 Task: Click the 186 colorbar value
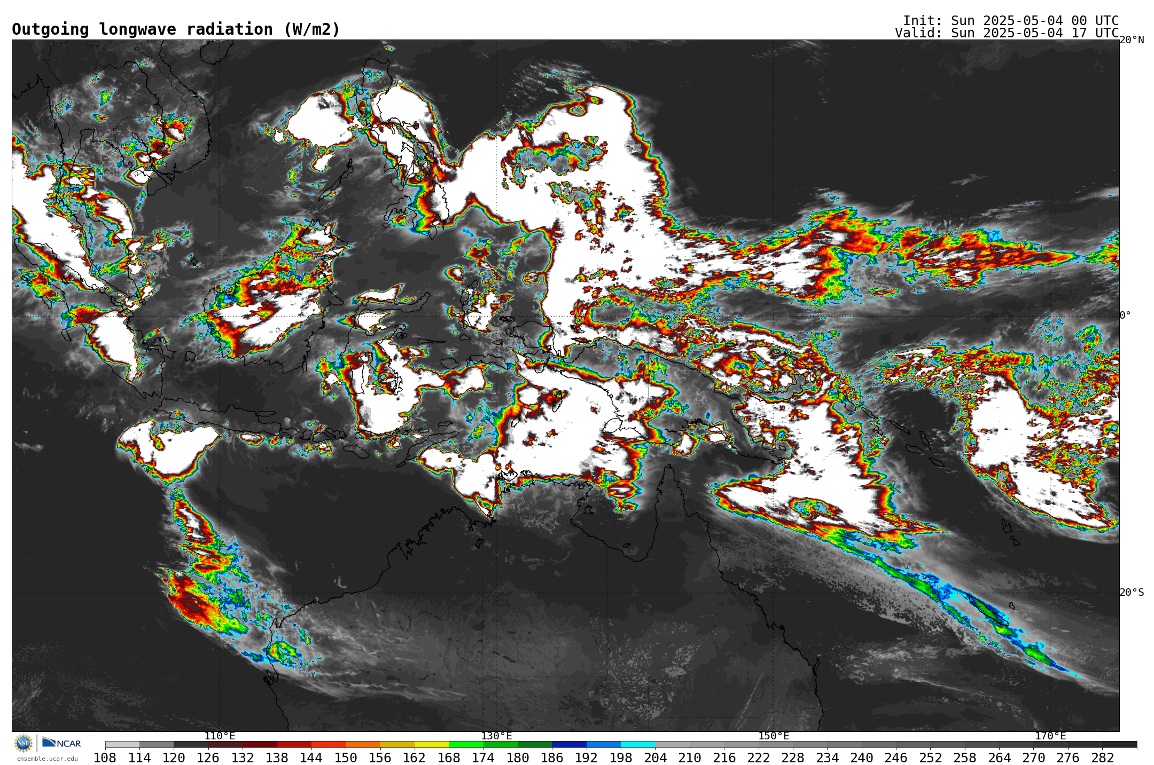(552, 758)
